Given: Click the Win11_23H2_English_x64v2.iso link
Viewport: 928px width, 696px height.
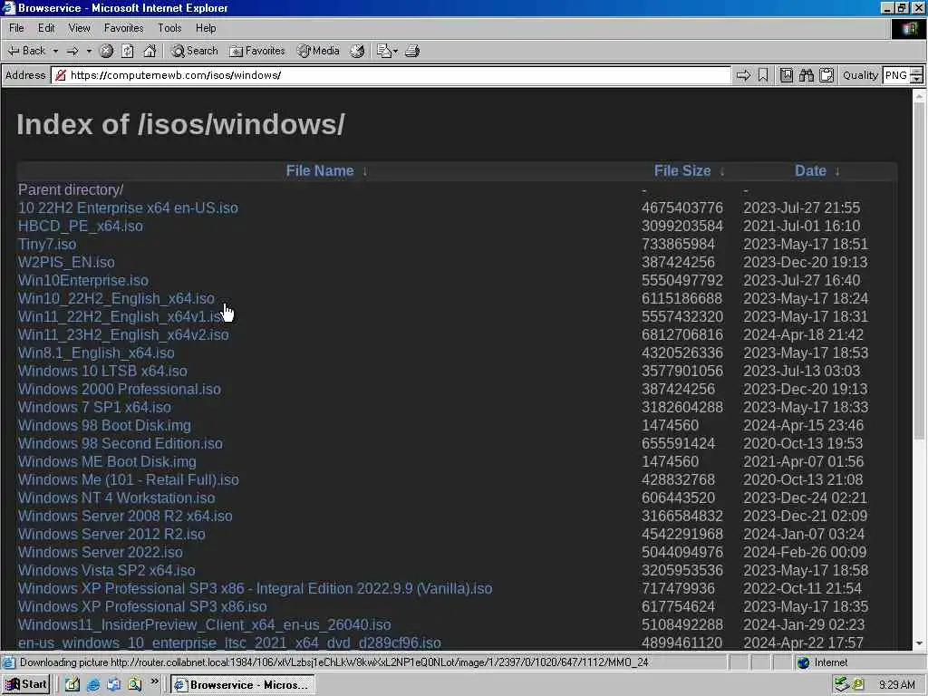Looking at the screenshot, I should click(x=123, y=335).
